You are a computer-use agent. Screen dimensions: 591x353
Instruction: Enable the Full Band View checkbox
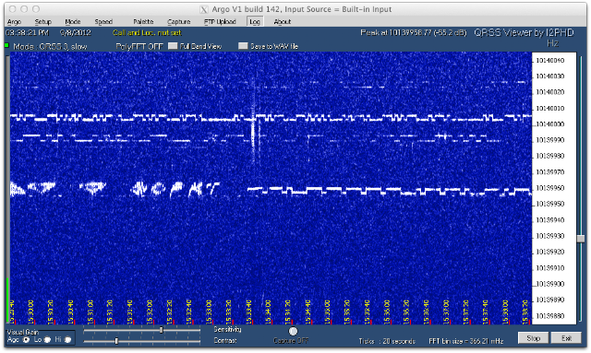pos(173,46)
